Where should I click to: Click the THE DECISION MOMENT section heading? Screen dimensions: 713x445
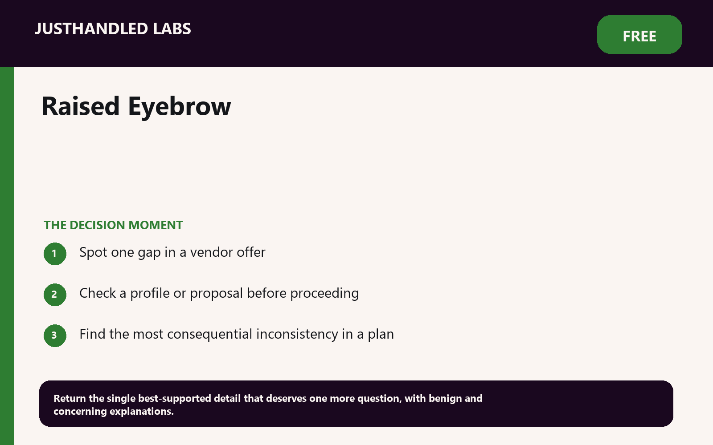113,225
